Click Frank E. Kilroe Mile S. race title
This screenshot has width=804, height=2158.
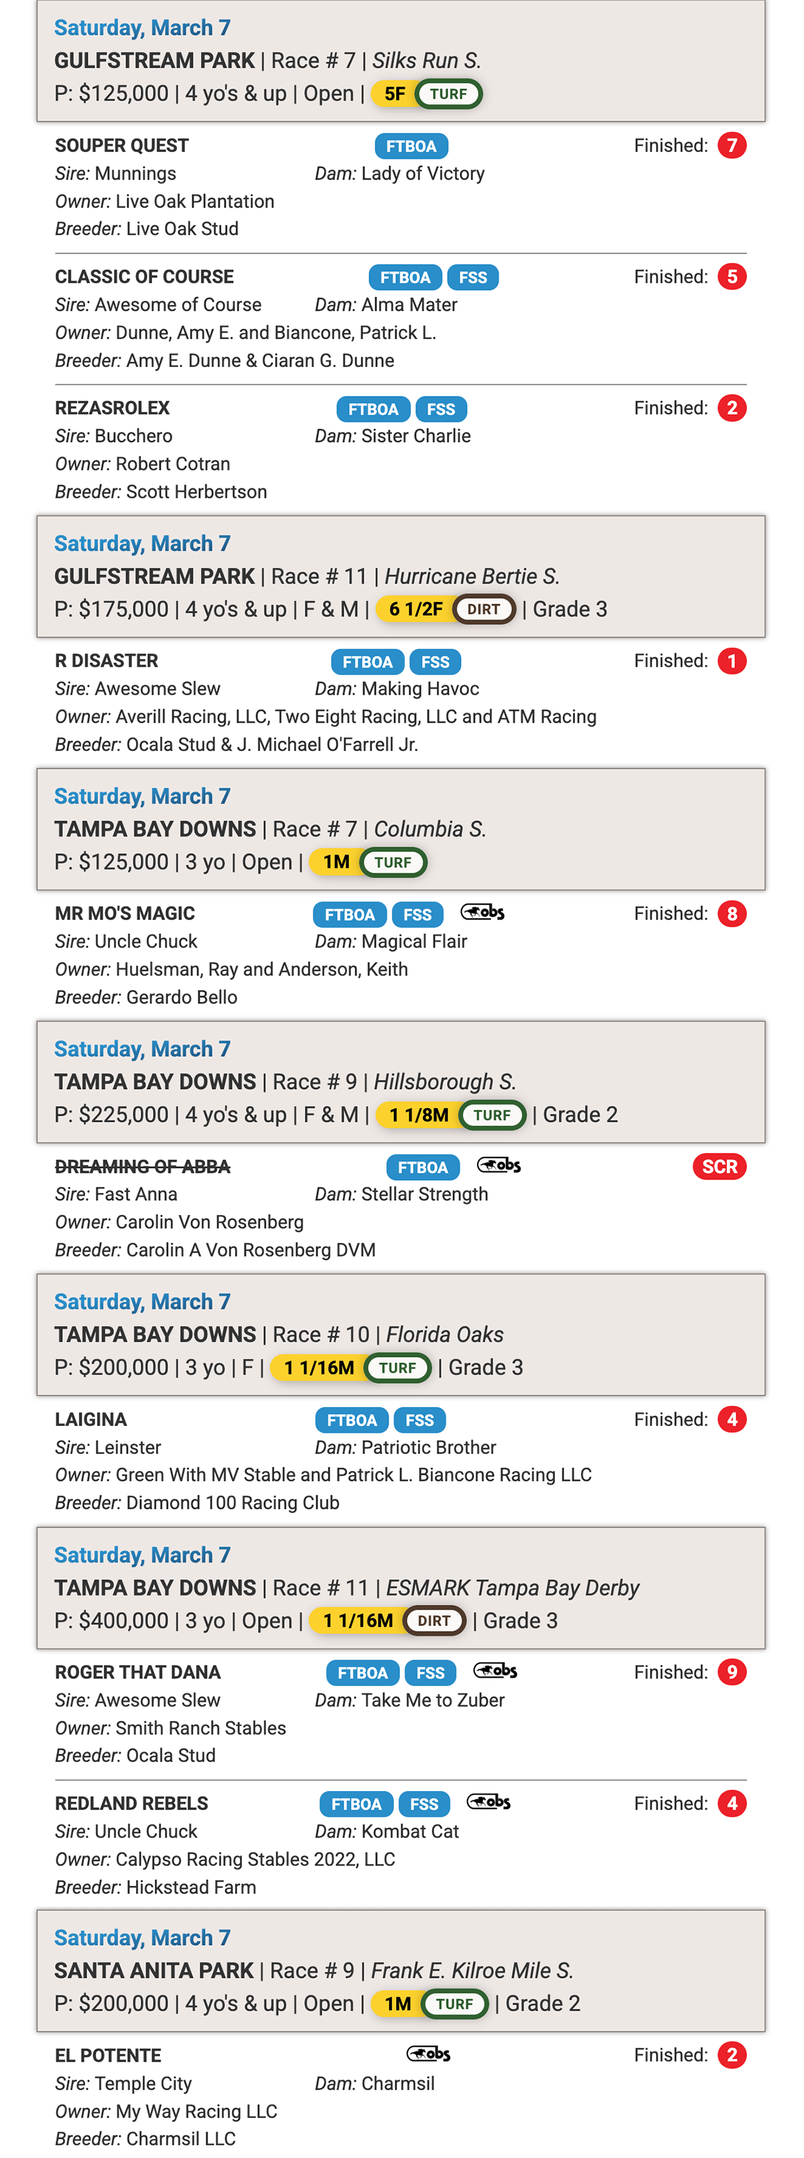472,1971
